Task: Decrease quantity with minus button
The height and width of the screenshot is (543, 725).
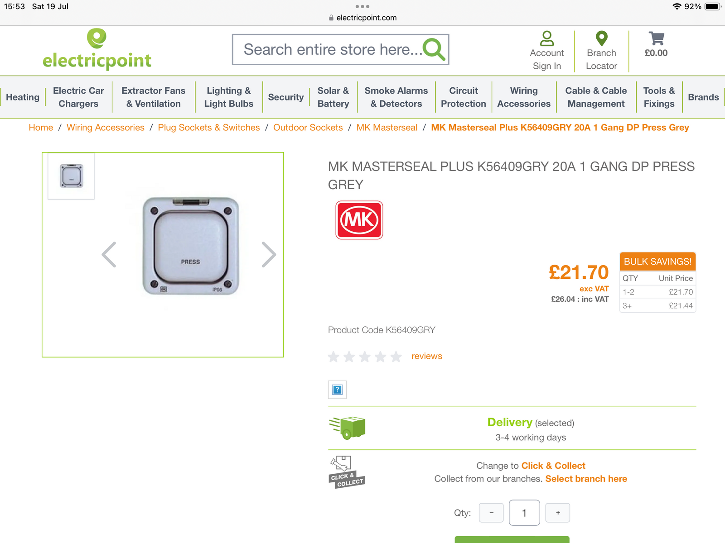Action: [x=491, y=513]
